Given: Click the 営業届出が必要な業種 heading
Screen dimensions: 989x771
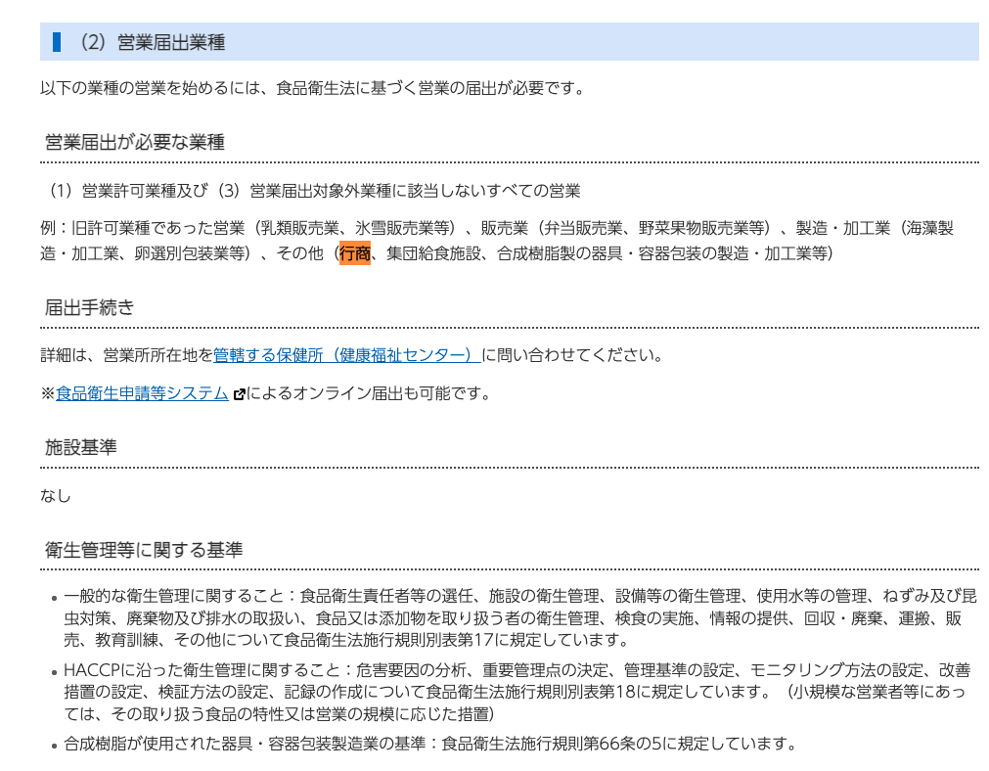Looking at the screenshot, I should click(135, 143).
